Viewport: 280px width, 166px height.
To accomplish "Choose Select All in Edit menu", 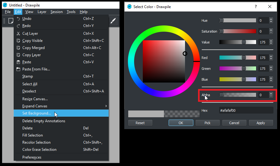I will click(x=61, y=84).
